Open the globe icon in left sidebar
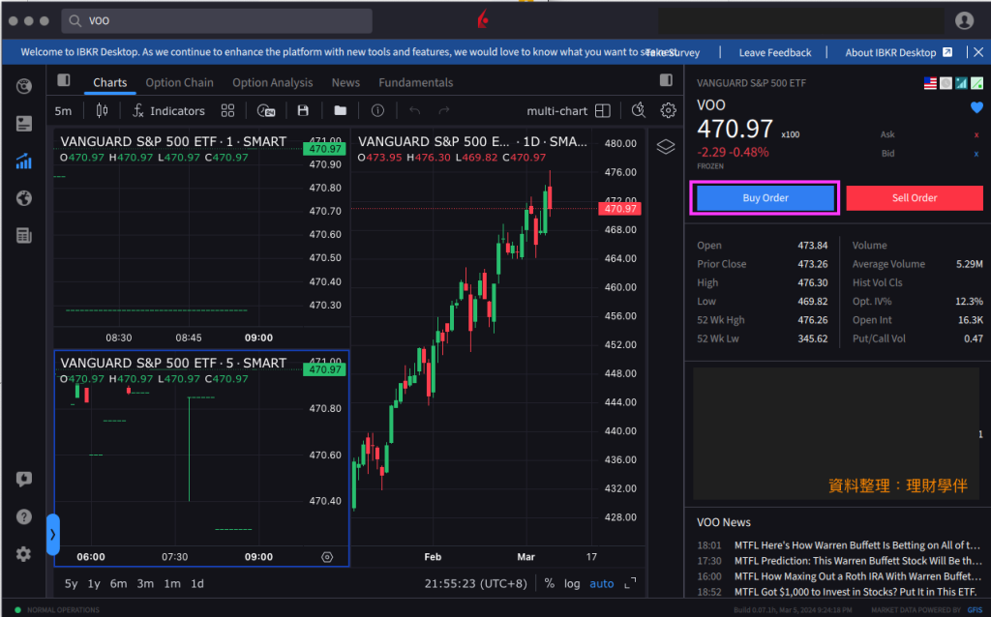The image size is (991, 617). [x=24, y=198]
